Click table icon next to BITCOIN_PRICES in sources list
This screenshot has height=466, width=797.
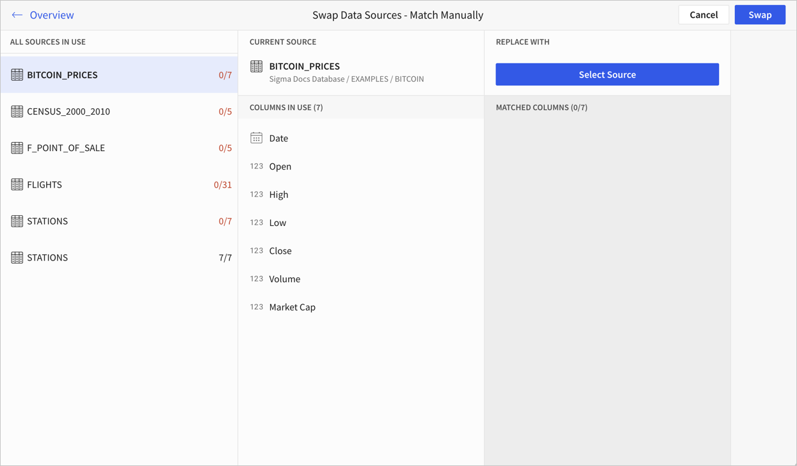pyautogui.click(x=17, y=75)
